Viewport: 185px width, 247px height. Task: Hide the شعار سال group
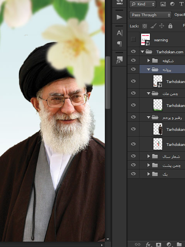(133, 156)
